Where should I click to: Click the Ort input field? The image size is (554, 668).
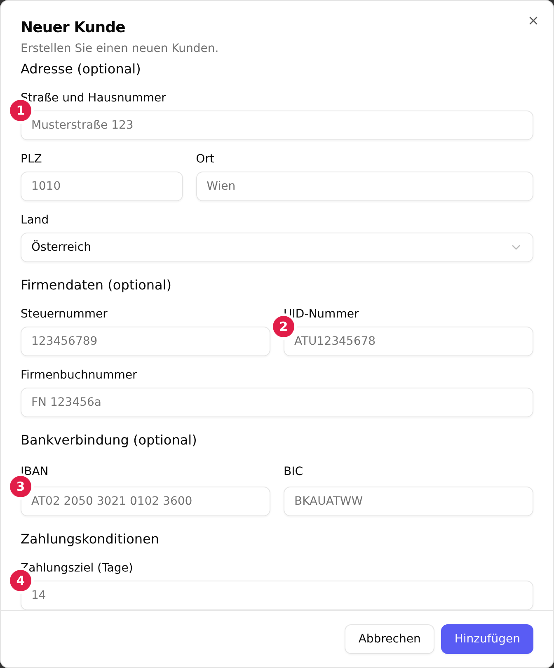point(365,186)
